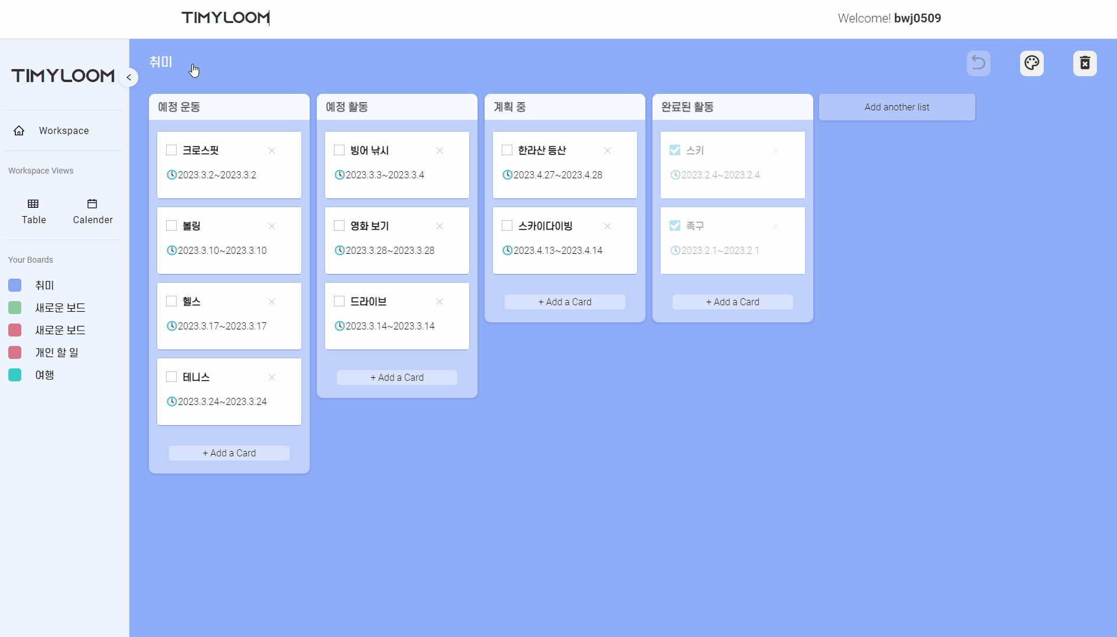The image size is (1117, 637).
Task: Collapse the sidebar using the chevron
Action: click(129, 77)
